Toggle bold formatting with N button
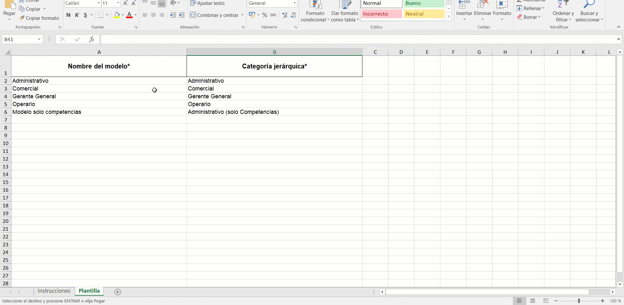The width and height of the screenshot is (624, 305). coord(68,15)
